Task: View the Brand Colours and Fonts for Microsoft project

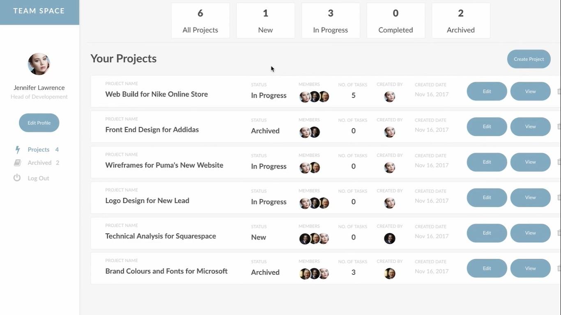Action: 530,268
